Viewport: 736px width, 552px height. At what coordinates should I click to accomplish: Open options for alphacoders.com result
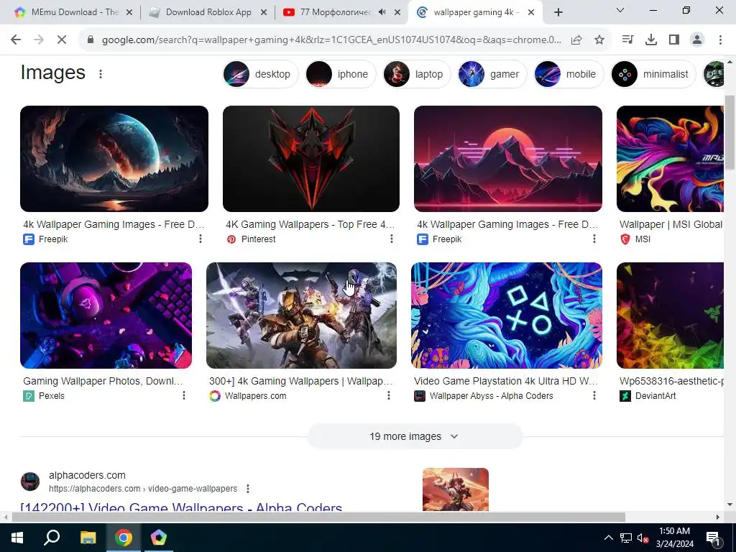pyautogui.click(x=248, y=489)
